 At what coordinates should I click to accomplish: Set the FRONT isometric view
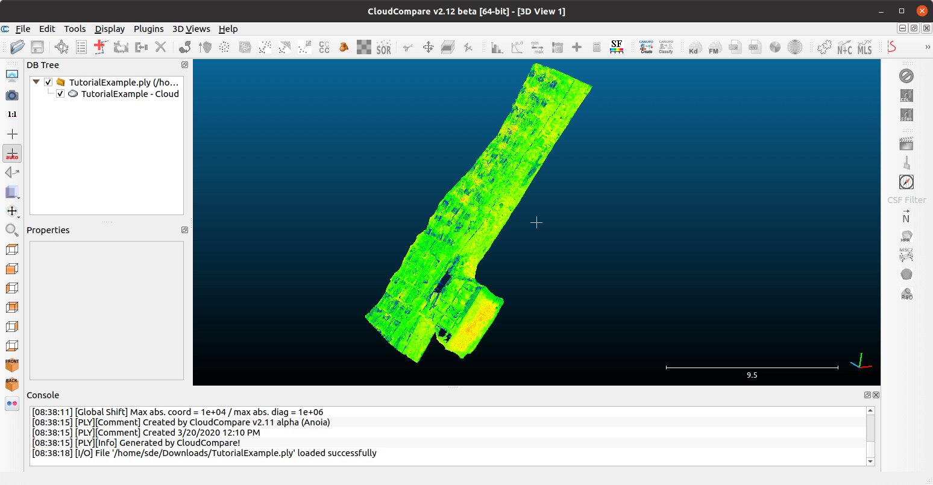12,365
